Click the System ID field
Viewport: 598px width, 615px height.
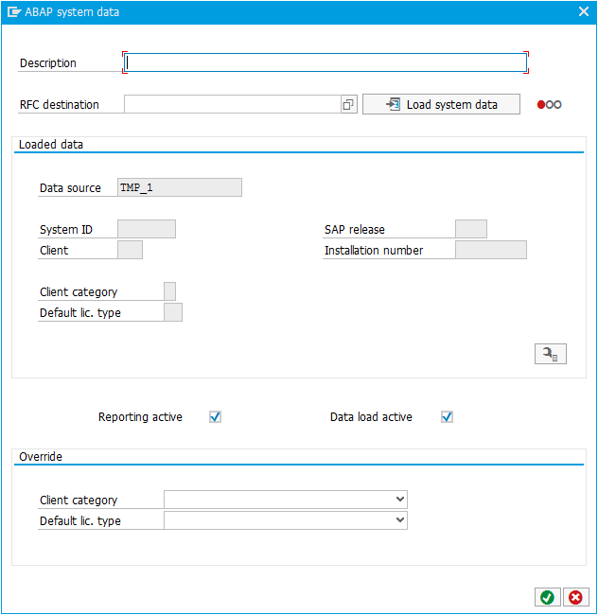[x=147, y=229]
